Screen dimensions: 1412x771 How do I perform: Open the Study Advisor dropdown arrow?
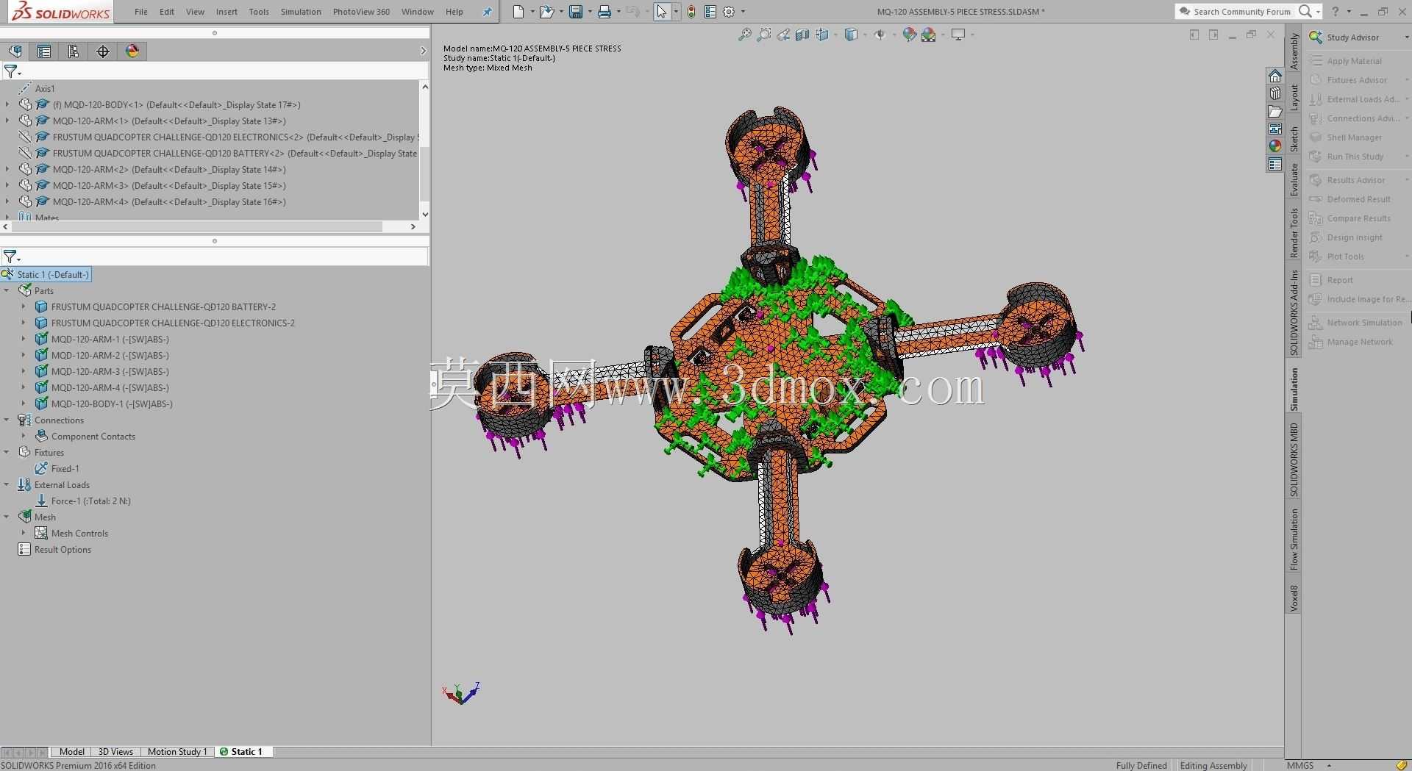point(1406,37)
